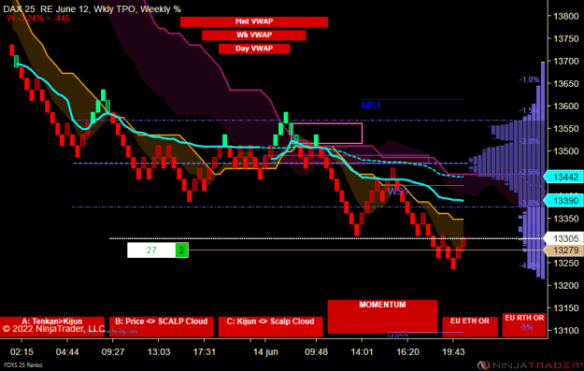The image size is (584, 371).
Task: Click the 02:15 time axis label
Action: 21,352
